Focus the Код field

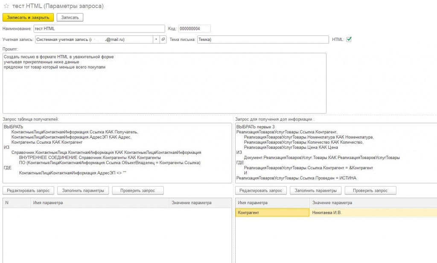click(x=194, y=29)
